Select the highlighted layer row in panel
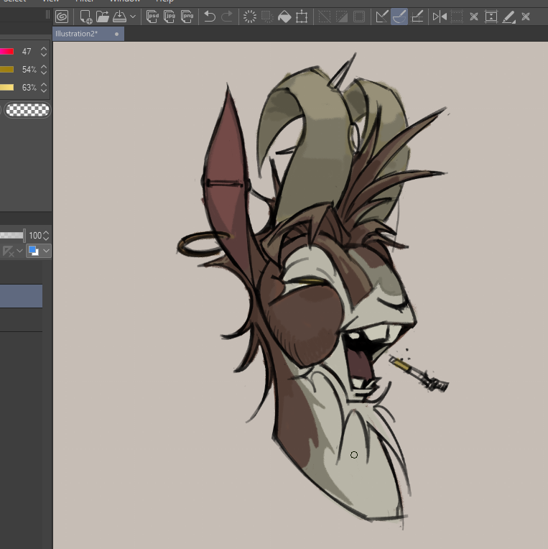The width and height of the screenshot is (548, 549). pos(21,296)
